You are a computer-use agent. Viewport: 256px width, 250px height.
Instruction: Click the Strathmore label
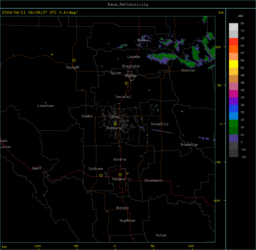coord(153,181)
